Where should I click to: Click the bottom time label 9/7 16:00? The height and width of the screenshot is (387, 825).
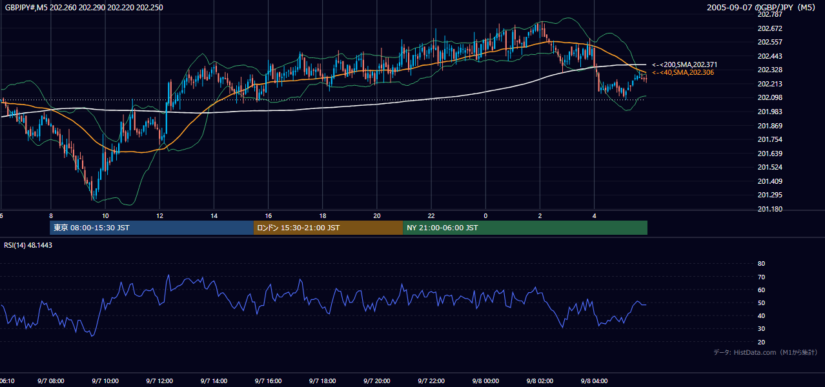point(268,381)
